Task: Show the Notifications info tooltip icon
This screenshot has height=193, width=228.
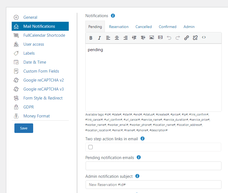Action: pyautogui.click(x=113, y=16)
